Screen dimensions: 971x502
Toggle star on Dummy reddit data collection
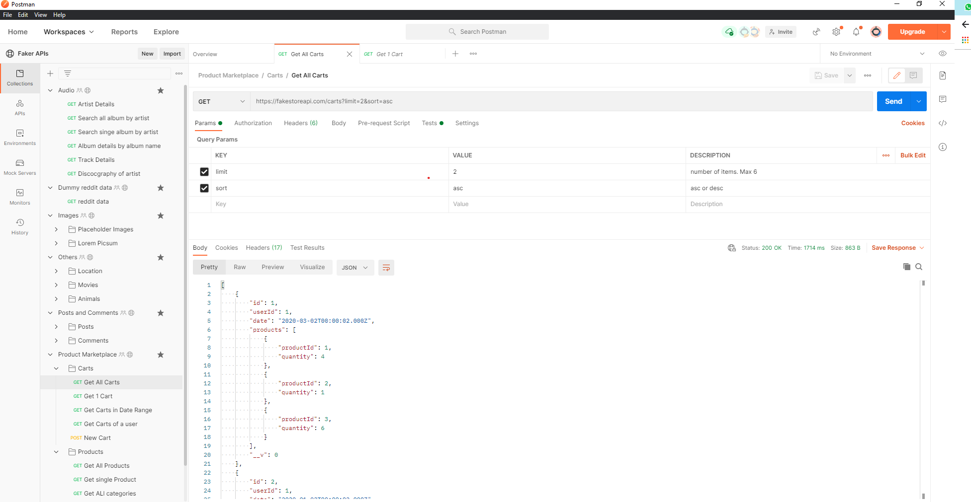[161, 188]
